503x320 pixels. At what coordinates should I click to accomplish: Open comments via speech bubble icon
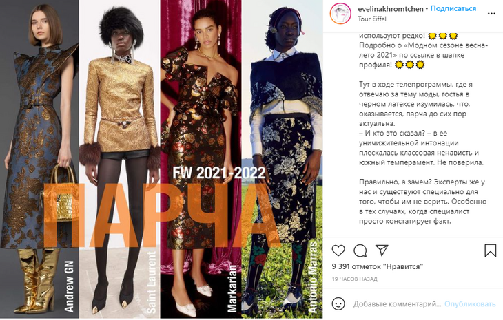[360, 250]
